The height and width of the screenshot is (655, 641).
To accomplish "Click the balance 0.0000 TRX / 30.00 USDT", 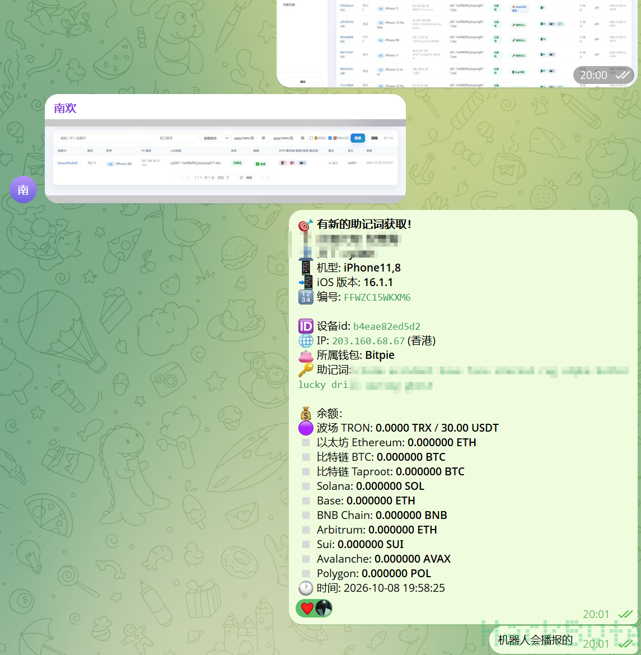I will coord(437,428).
